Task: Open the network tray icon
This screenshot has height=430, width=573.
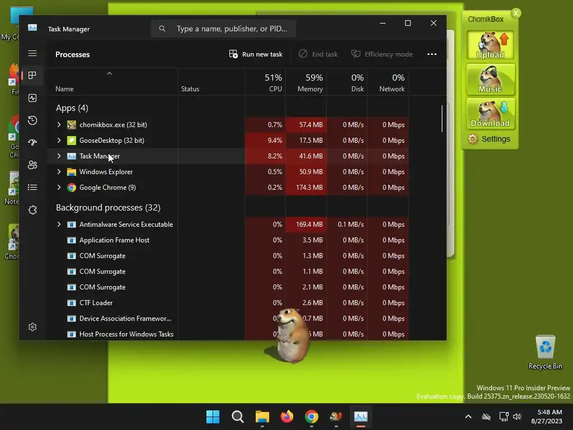Action: click(x=504, y=417)
